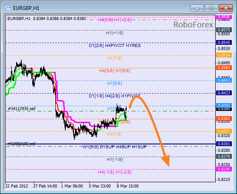Click the 0.8575 price level tag
The width and height of the screenshot is (237, 194).
point(224,30)
